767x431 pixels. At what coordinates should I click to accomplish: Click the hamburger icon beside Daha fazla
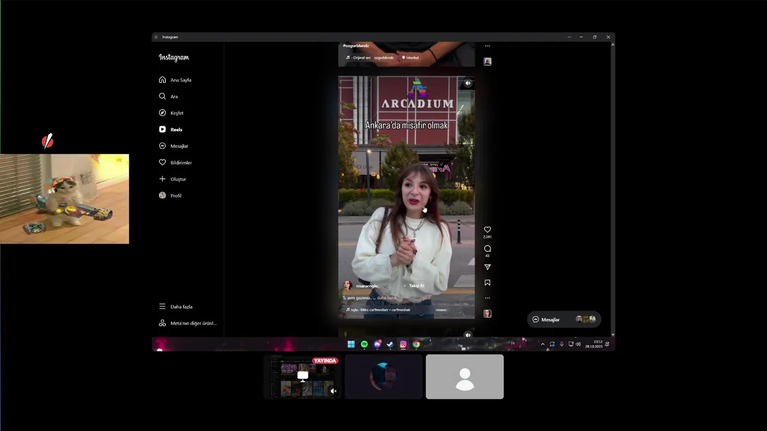click(x=162, y=306)
